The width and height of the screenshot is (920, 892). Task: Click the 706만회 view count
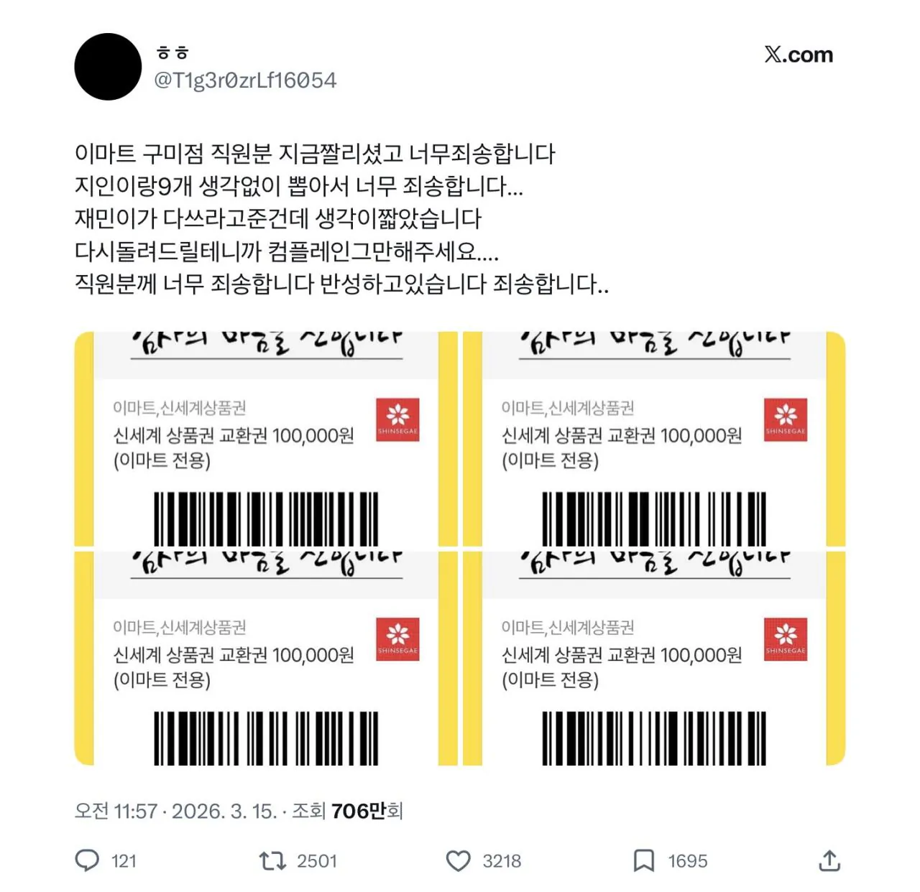(367, 811)
